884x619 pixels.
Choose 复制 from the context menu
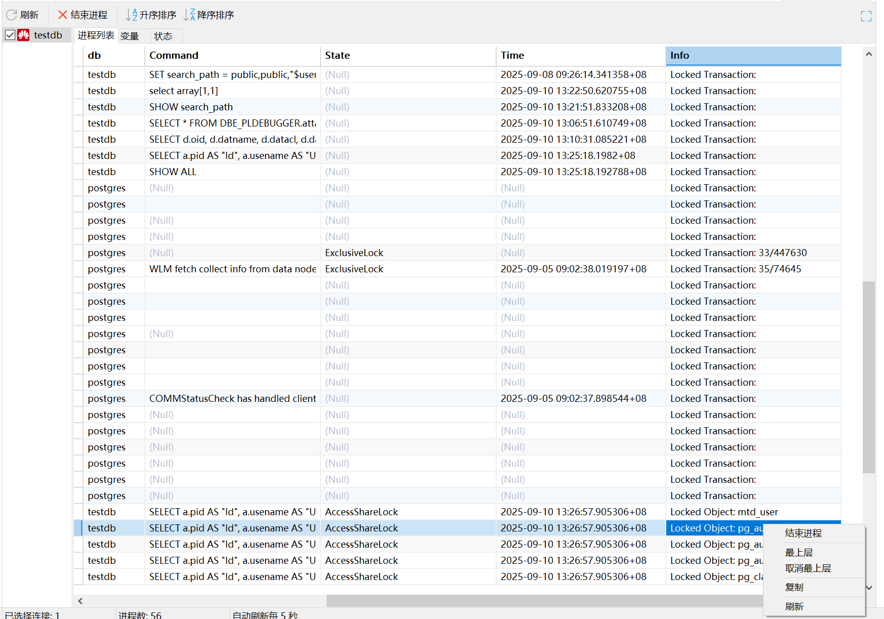[x=794, y=587]
